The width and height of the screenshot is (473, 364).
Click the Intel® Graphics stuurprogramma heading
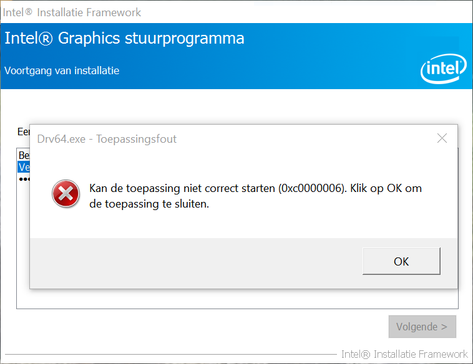(124, 38)
